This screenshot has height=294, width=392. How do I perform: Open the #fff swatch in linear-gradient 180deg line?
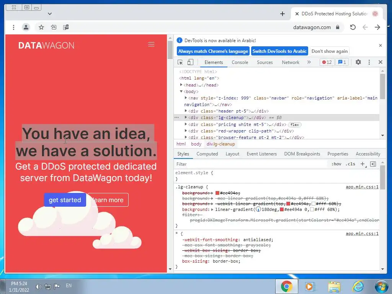(312, 209)
